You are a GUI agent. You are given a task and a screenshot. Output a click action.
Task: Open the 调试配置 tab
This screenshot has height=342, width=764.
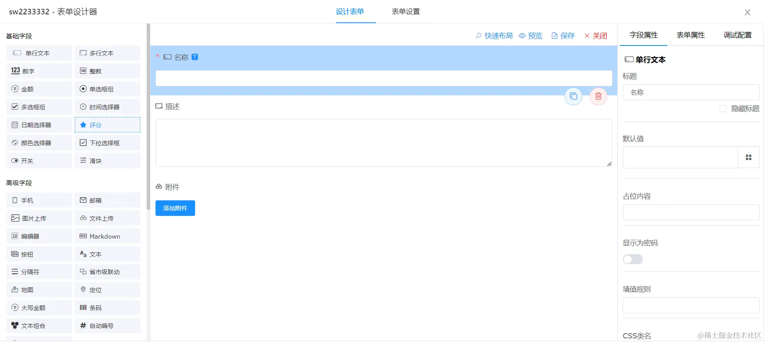click(x=738, y=35)
